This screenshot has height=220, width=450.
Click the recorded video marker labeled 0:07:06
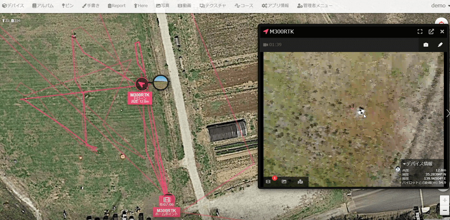point(167,200)
